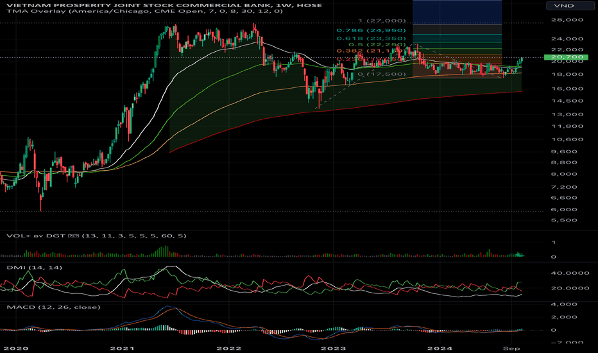Click 22,000 on the price axis
Screen dimensions: 598x353
[x=567, y=49]
